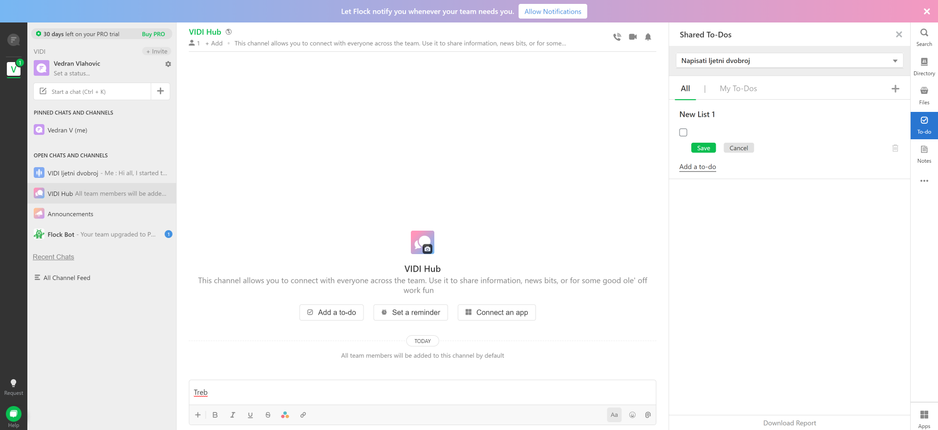Open the Recent Chats link
The width and height of the screenshot is (938, 430).
(53, 257)
